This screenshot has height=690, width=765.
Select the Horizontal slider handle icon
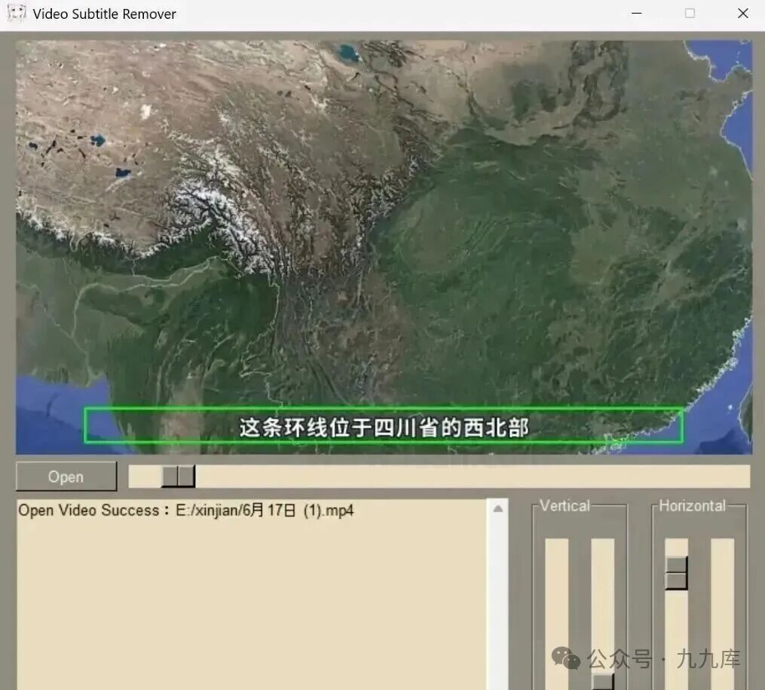click(x=675, y=574)
